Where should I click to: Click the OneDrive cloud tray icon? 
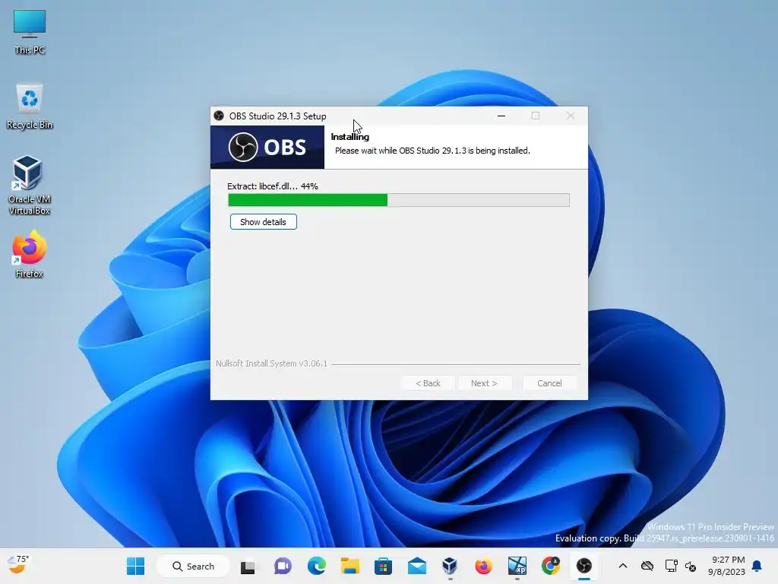(647, 566)
